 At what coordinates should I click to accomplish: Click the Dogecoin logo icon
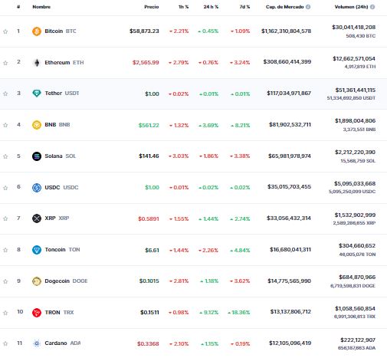tap(37, 281)
